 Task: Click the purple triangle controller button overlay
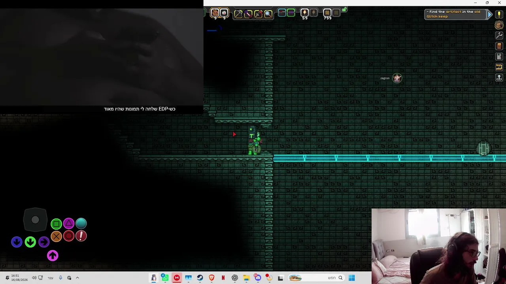click(69, 224)
